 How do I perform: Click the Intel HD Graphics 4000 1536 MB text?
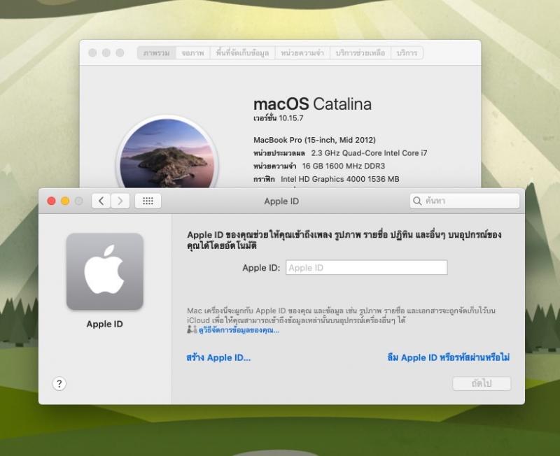point(340,179)
